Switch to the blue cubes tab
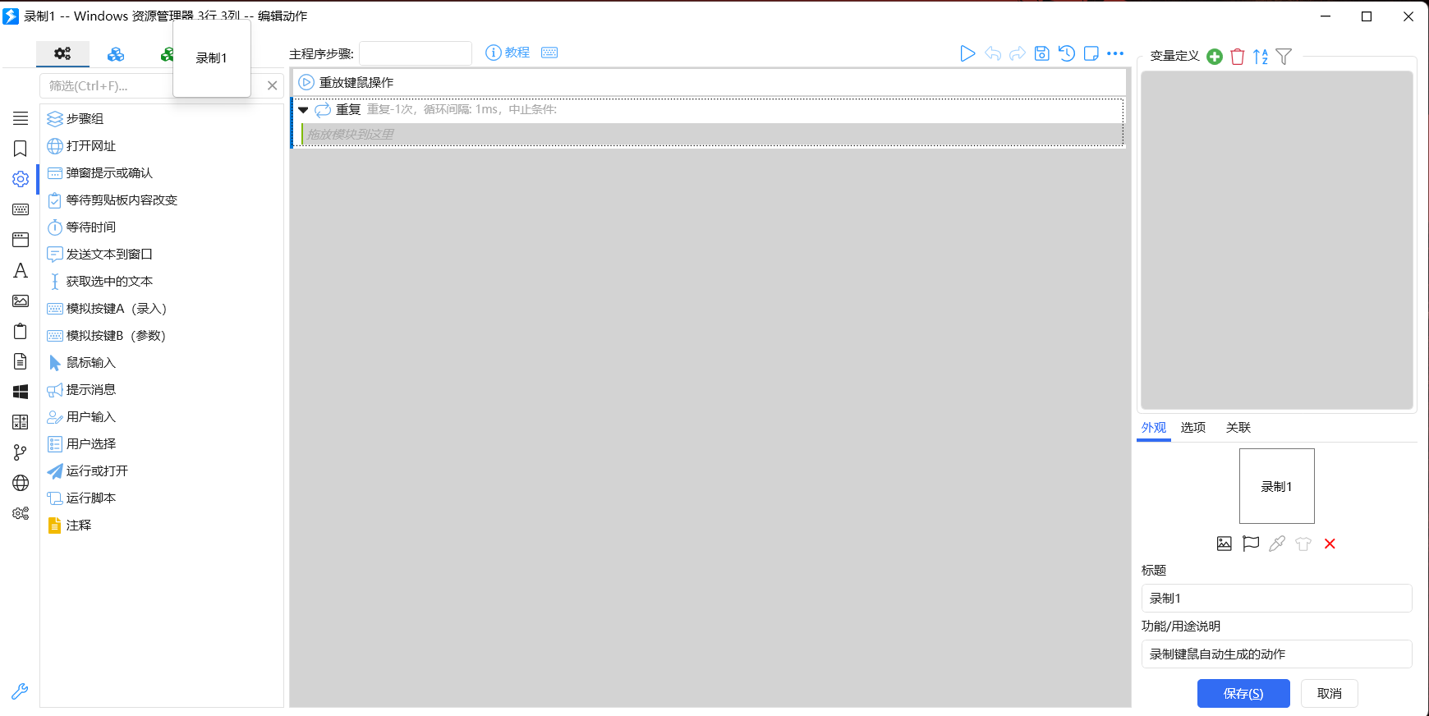1429x716 pixels. pos(116,54)
